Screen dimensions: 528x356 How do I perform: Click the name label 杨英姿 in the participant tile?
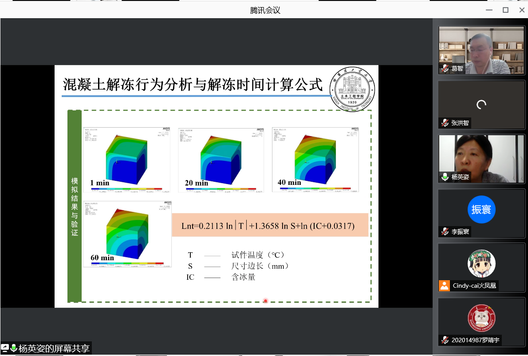click(460, 177)
